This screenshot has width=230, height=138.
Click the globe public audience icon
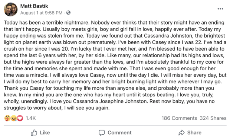(x=68, y=13)
